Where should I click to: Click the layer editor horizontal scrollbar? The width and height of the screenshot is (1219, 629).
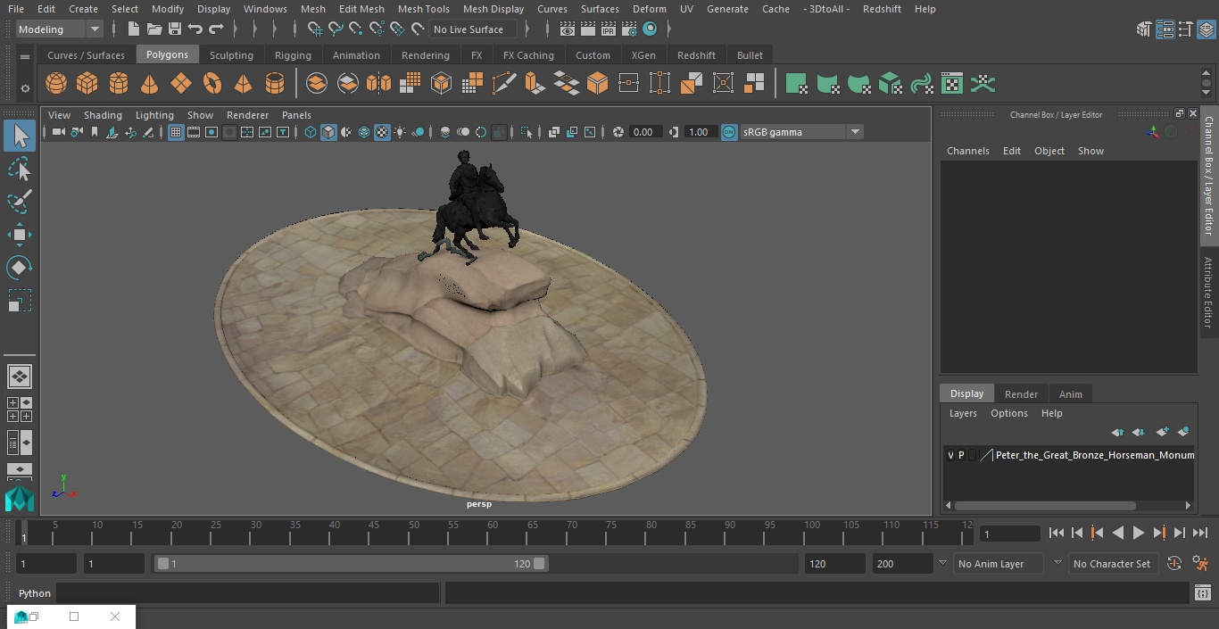(x=1044, y=505)
